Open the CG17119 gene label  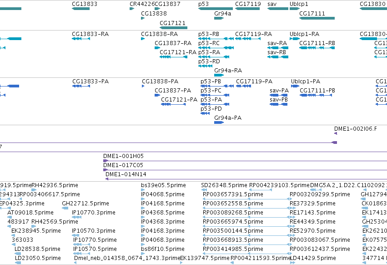[248, 4]
